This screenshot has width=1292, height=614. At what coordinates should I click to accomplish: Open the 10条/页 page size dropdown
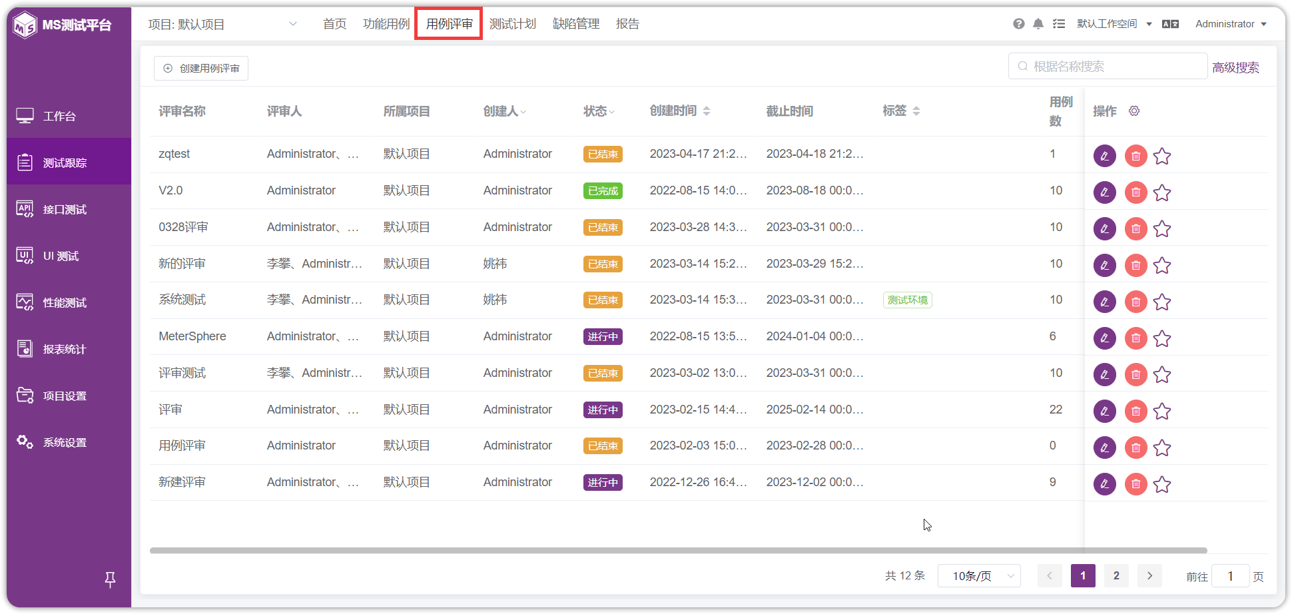(x=979, y=576)
